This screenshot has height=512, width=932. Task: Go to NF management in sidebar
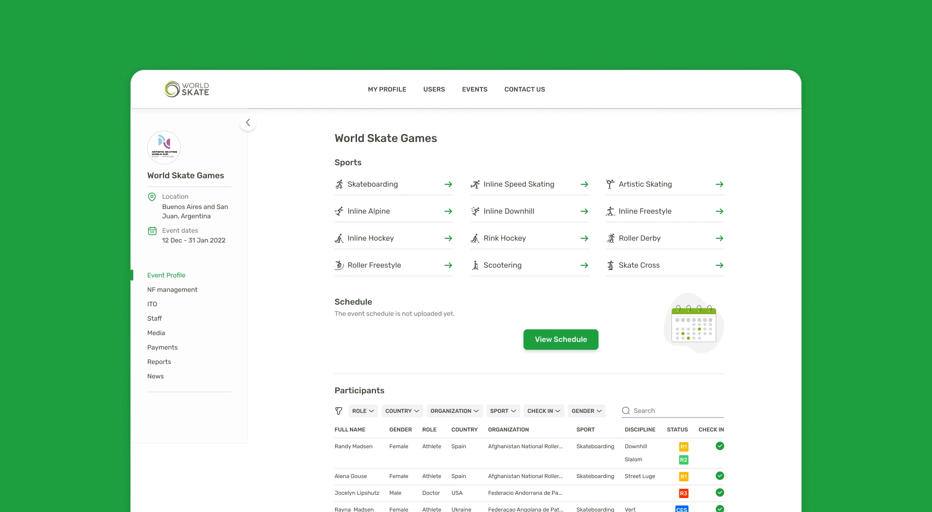(x=172, y=290)
